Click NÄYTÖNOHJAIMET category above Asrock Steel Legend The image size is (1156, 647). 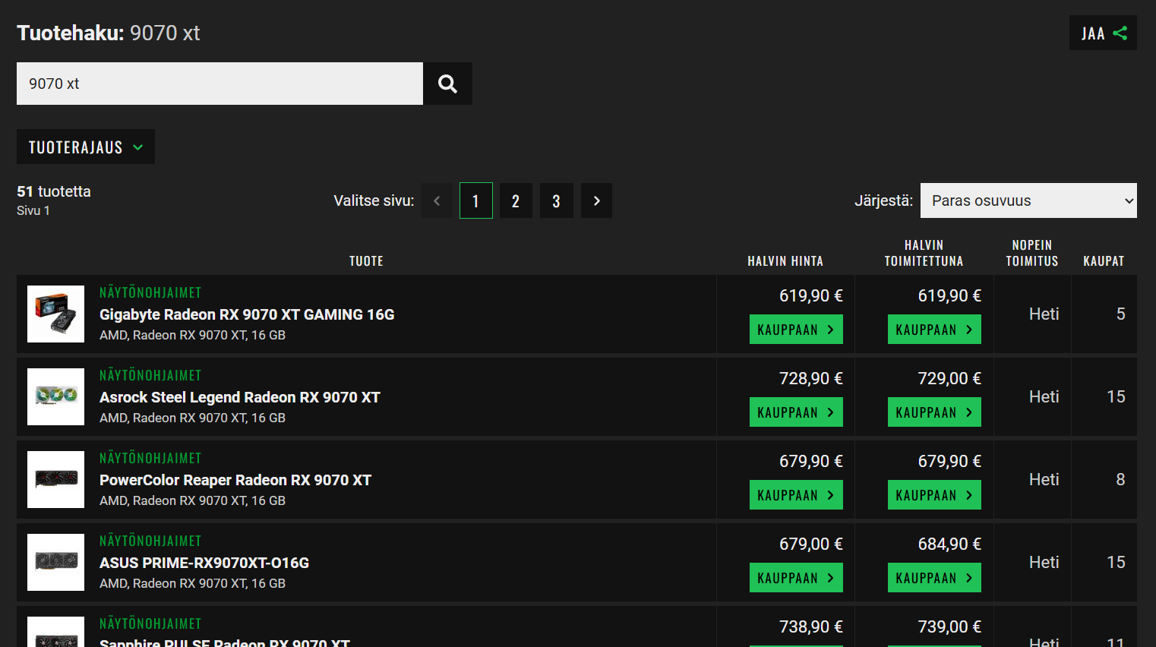pyautogui.click(x=150, y=375)
